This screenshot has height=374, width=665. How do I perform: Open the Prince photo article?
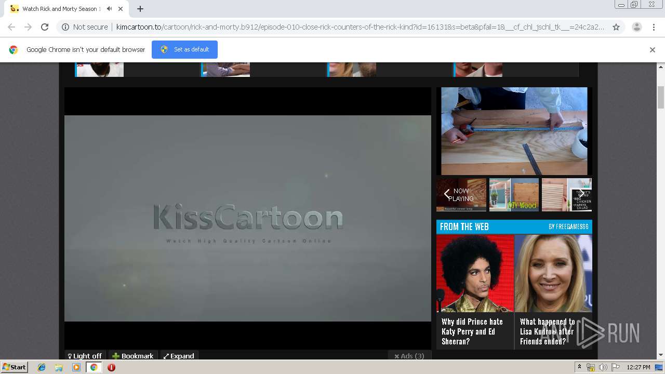[475, 273]
